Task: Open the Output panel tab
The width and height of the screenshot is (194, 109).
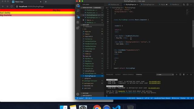Action: click(118, 74)
